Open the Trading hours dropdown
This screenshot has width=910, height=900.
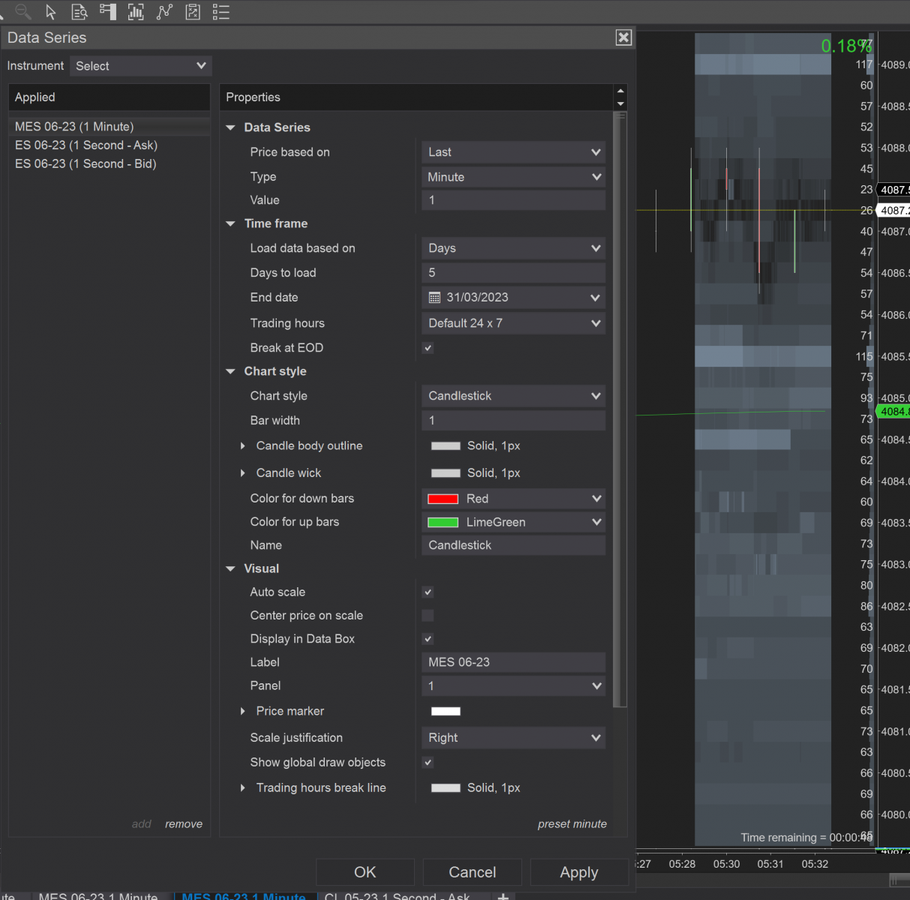tap(513, 323)
